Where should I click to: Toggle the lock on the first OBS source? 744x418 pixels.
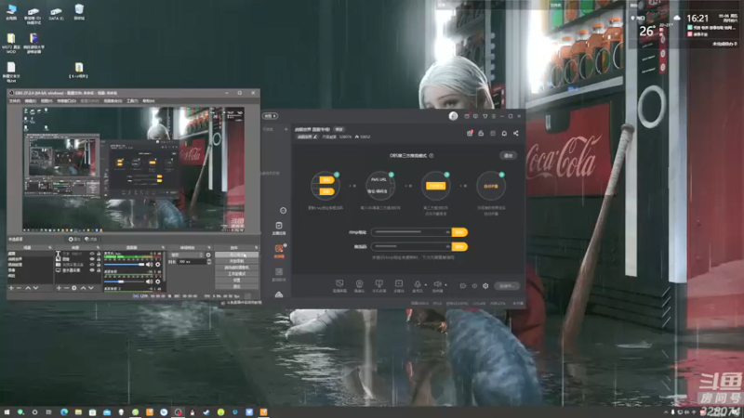coord(98,255)
